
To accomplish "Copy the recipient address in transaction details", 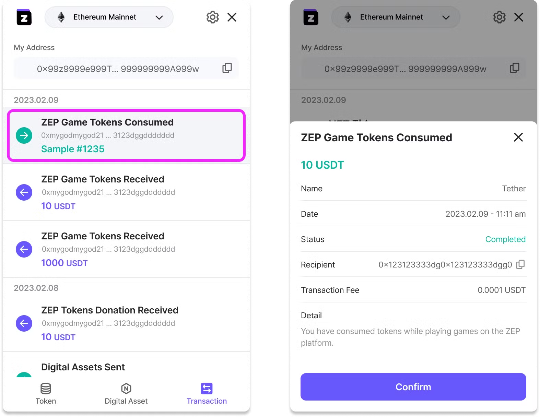I will point(520,264).
